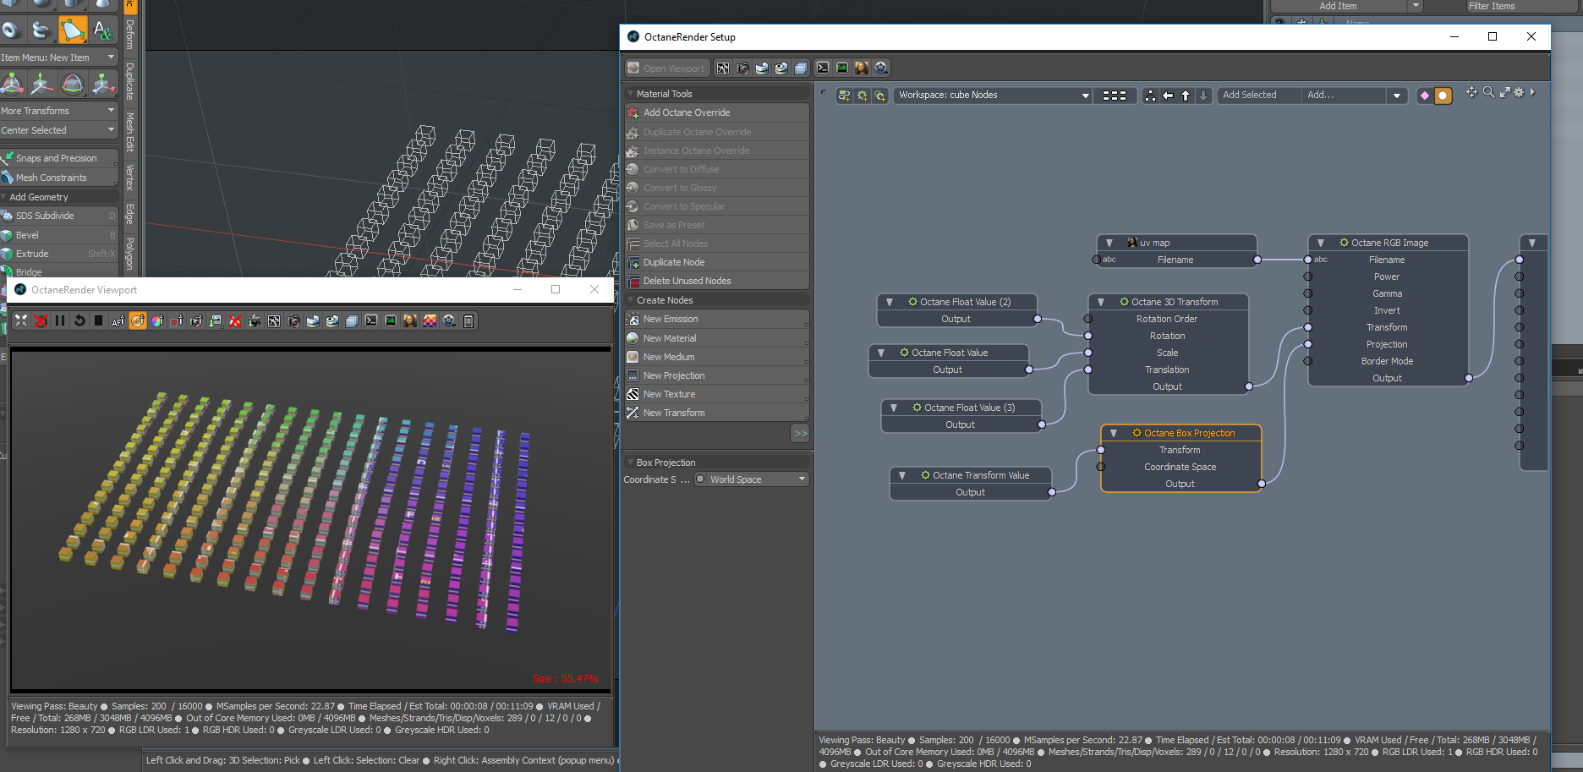Stop the render with the square icon

point(99,320)
